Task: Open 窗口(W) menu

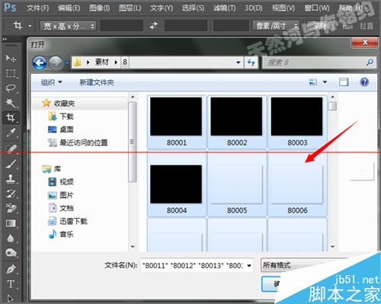Action: [x=317, y=8]
